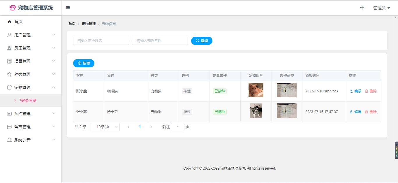Expand the 种类管理 menu chevron
Screen dimensions: 398x183
[54, 74]
